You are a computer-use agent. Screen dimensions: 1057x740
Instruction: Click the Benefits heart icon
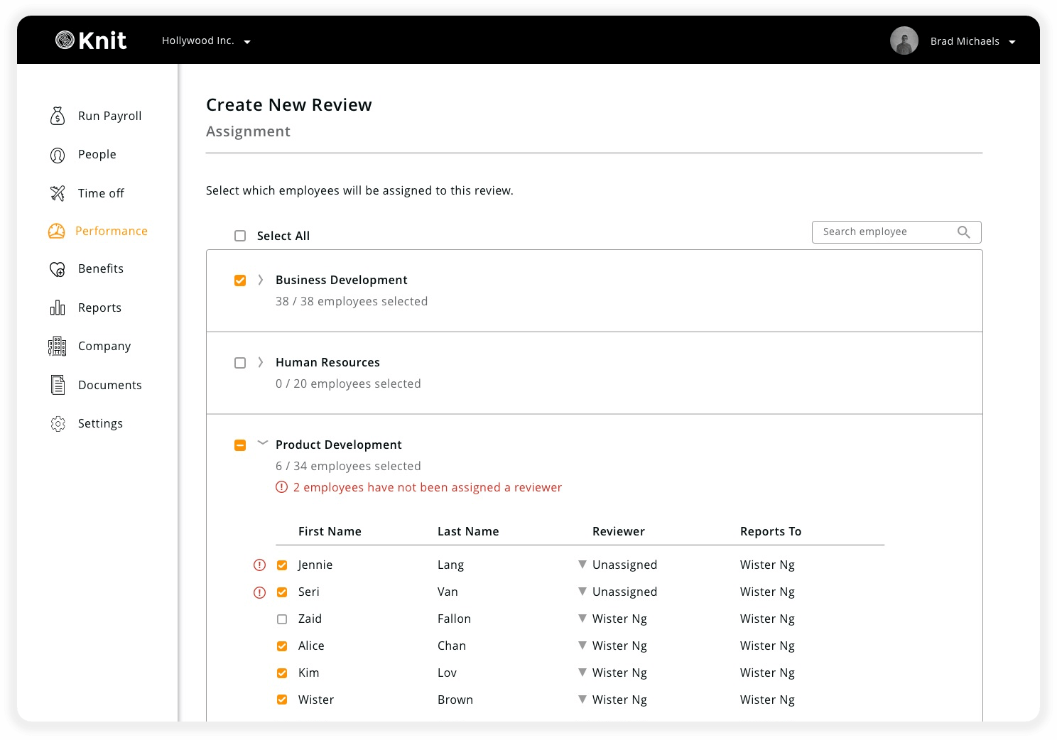click(58, 269)
